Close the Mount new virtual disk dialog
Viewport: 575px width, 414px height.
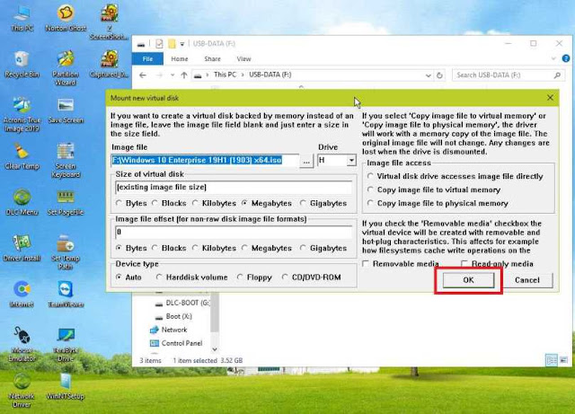coord(550,98)
